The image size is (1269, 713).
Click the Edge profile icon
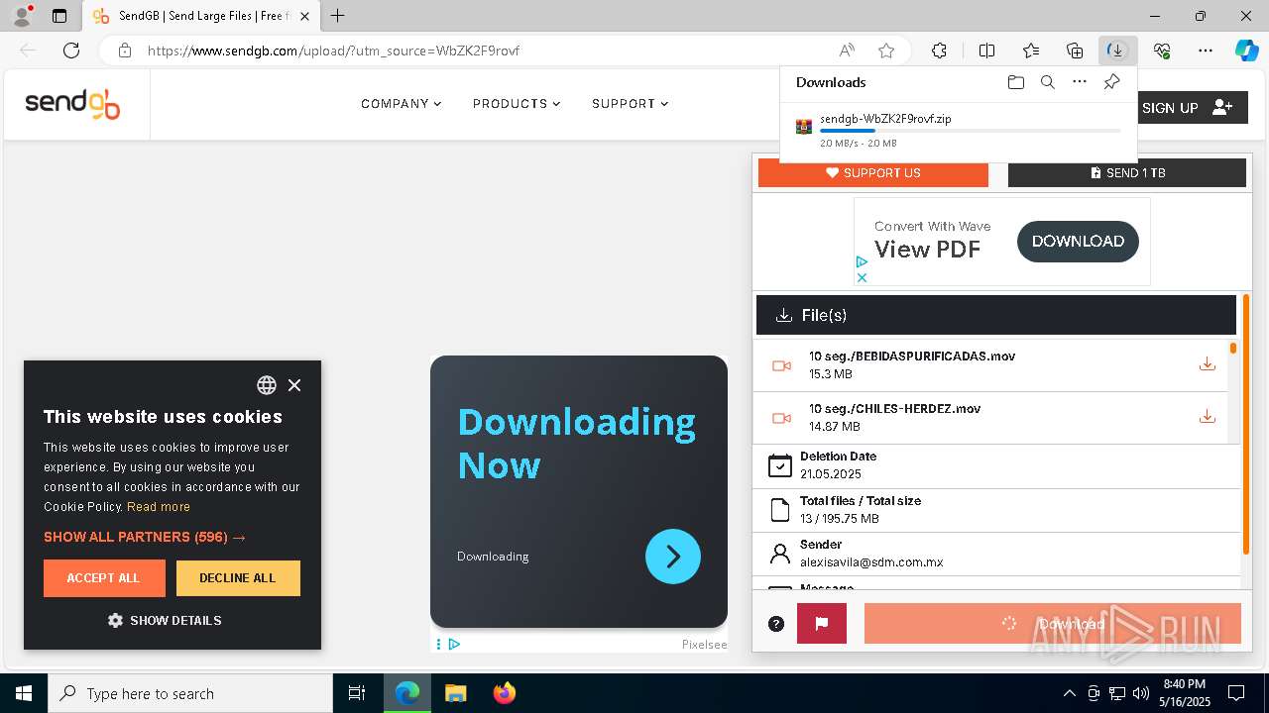(x=22, y=16)
